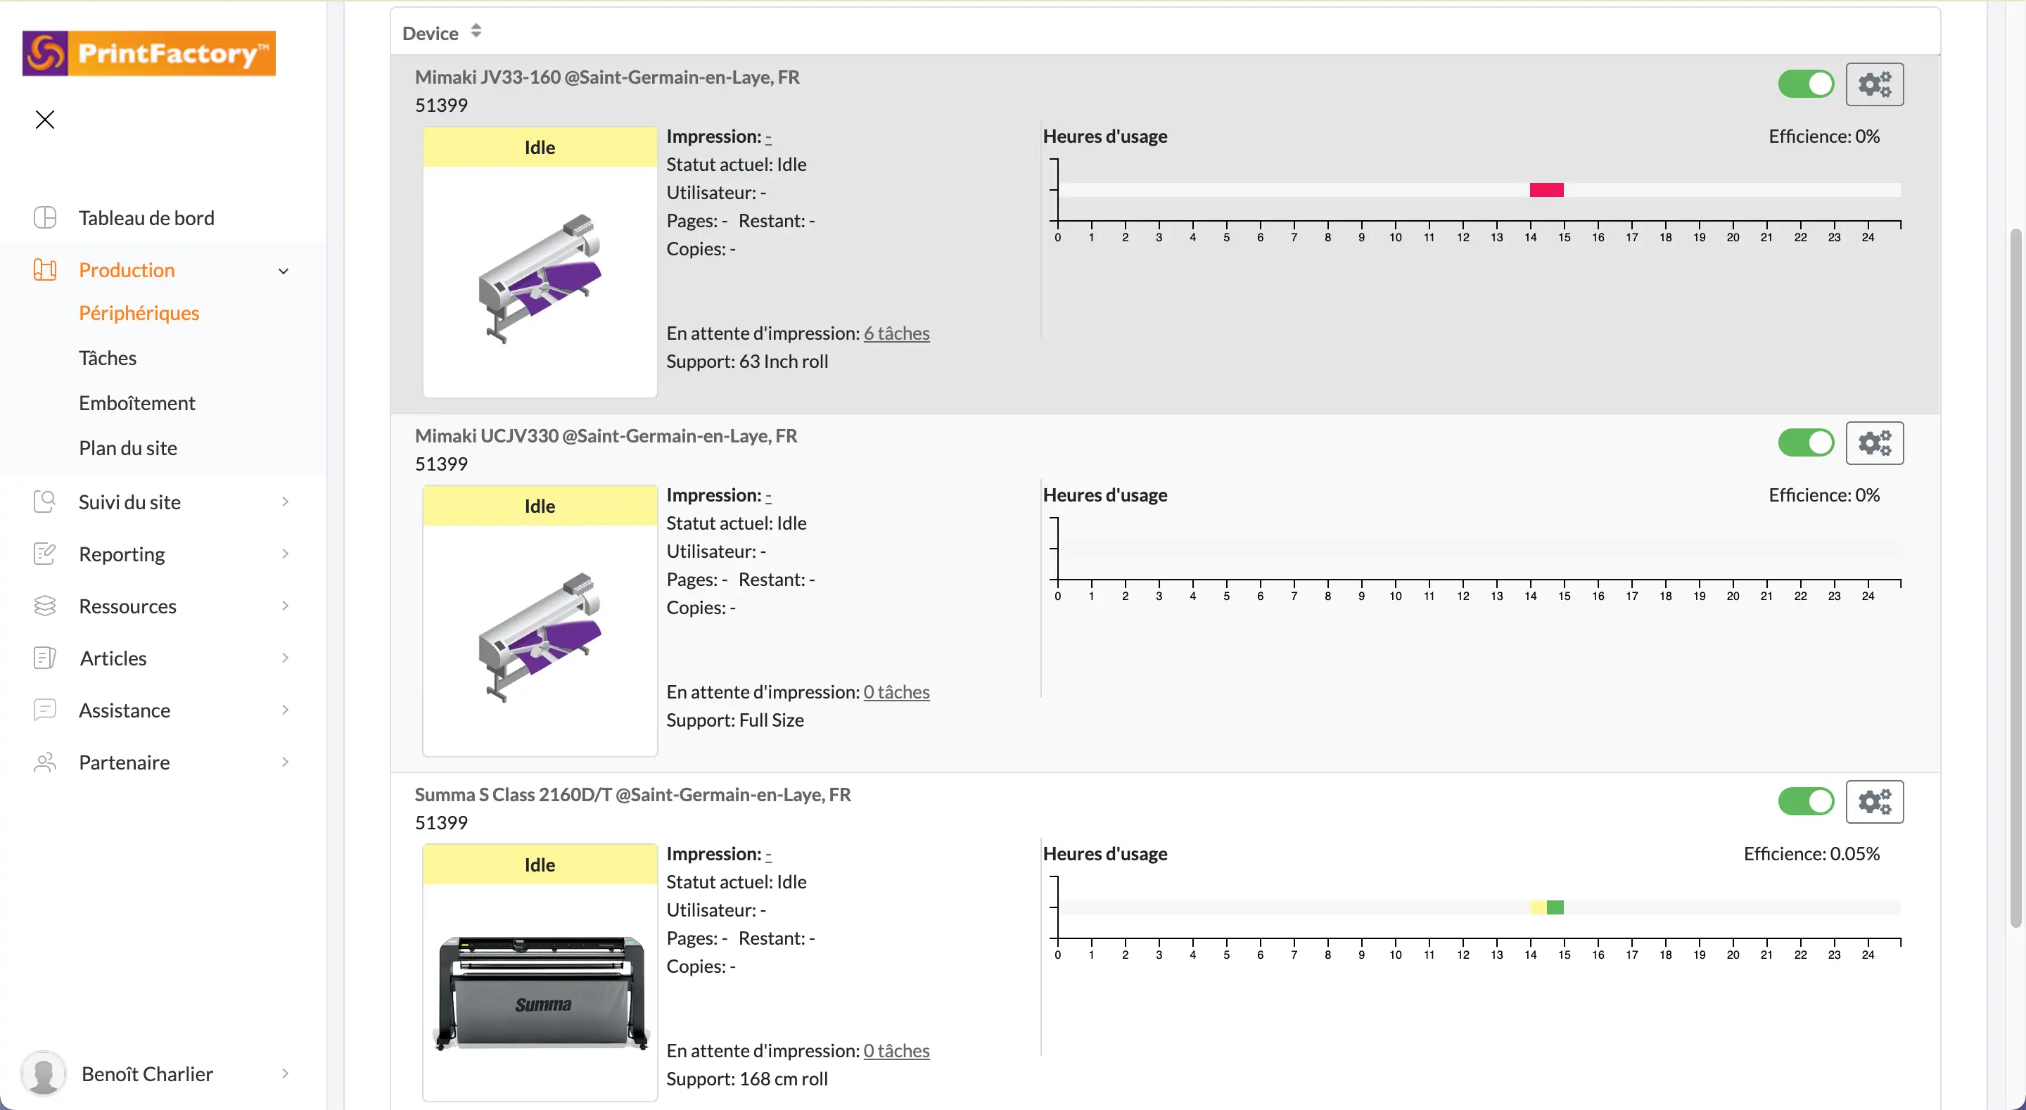Click 'Efficience: 0.05%' text
This screenshot has height=1110, width=2026.
(x=1811, y=855)
